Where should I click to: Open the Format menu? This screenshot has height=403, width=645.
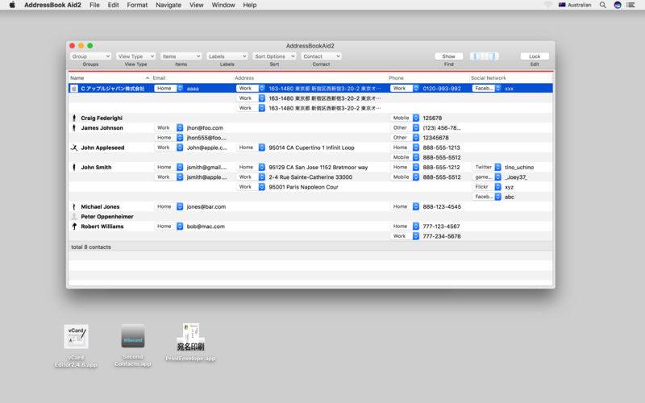tap(137, 5)
